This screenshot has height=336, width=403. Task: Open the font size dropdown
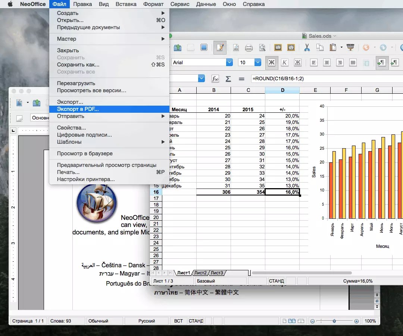click(x=258, y=62)
